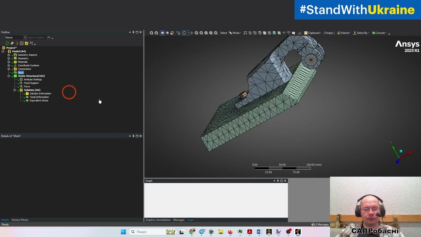This screenshot has width=421, height=237.
Task: Open Word from the taskbar
Action: [x=259, y=232]
